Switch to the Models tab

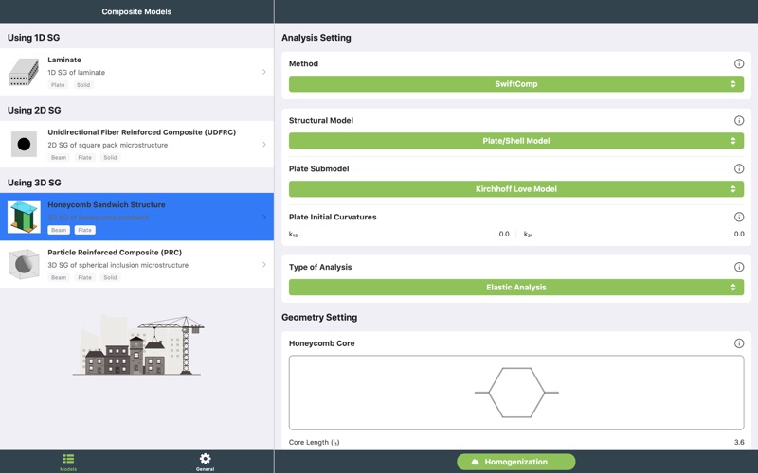coord(68,462)
